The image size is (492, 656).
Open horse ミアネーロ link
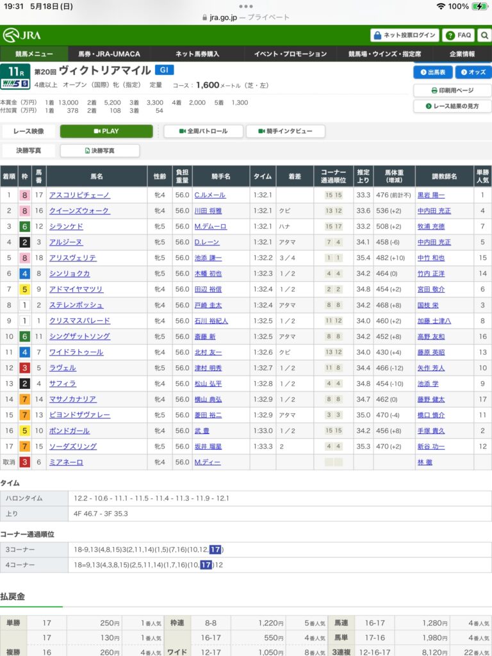[66, 463]
